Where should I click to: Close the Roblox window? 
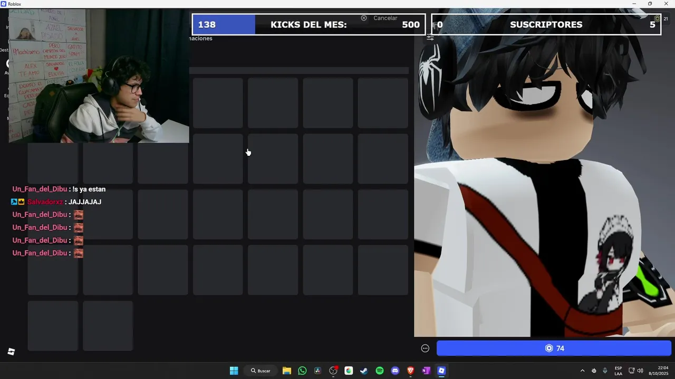pos(666,4)
